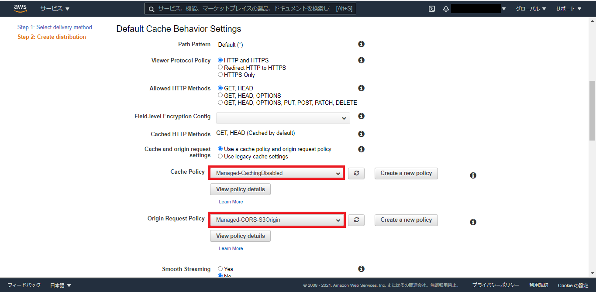The width and height of the screenshot is (596, 292).
Task: Focus the AWS services search field
Action: [250, 9]
